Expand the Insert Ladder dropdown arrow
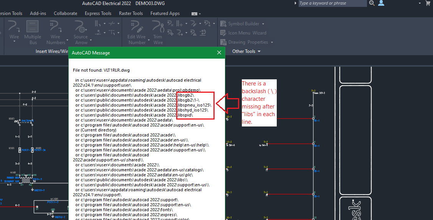The height and width of the screenshot is (220, 433). pyautogui.click(x=104, y=24)
